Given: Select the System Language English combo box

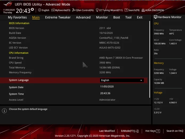Looking at the screenshot, I should 122,80.
